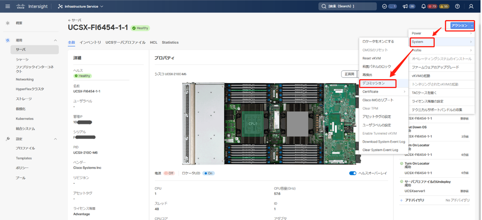The width and height of the screenshot is (482, 220).
Task: Go back via the ← サーバ link
Action: point(75,20)
